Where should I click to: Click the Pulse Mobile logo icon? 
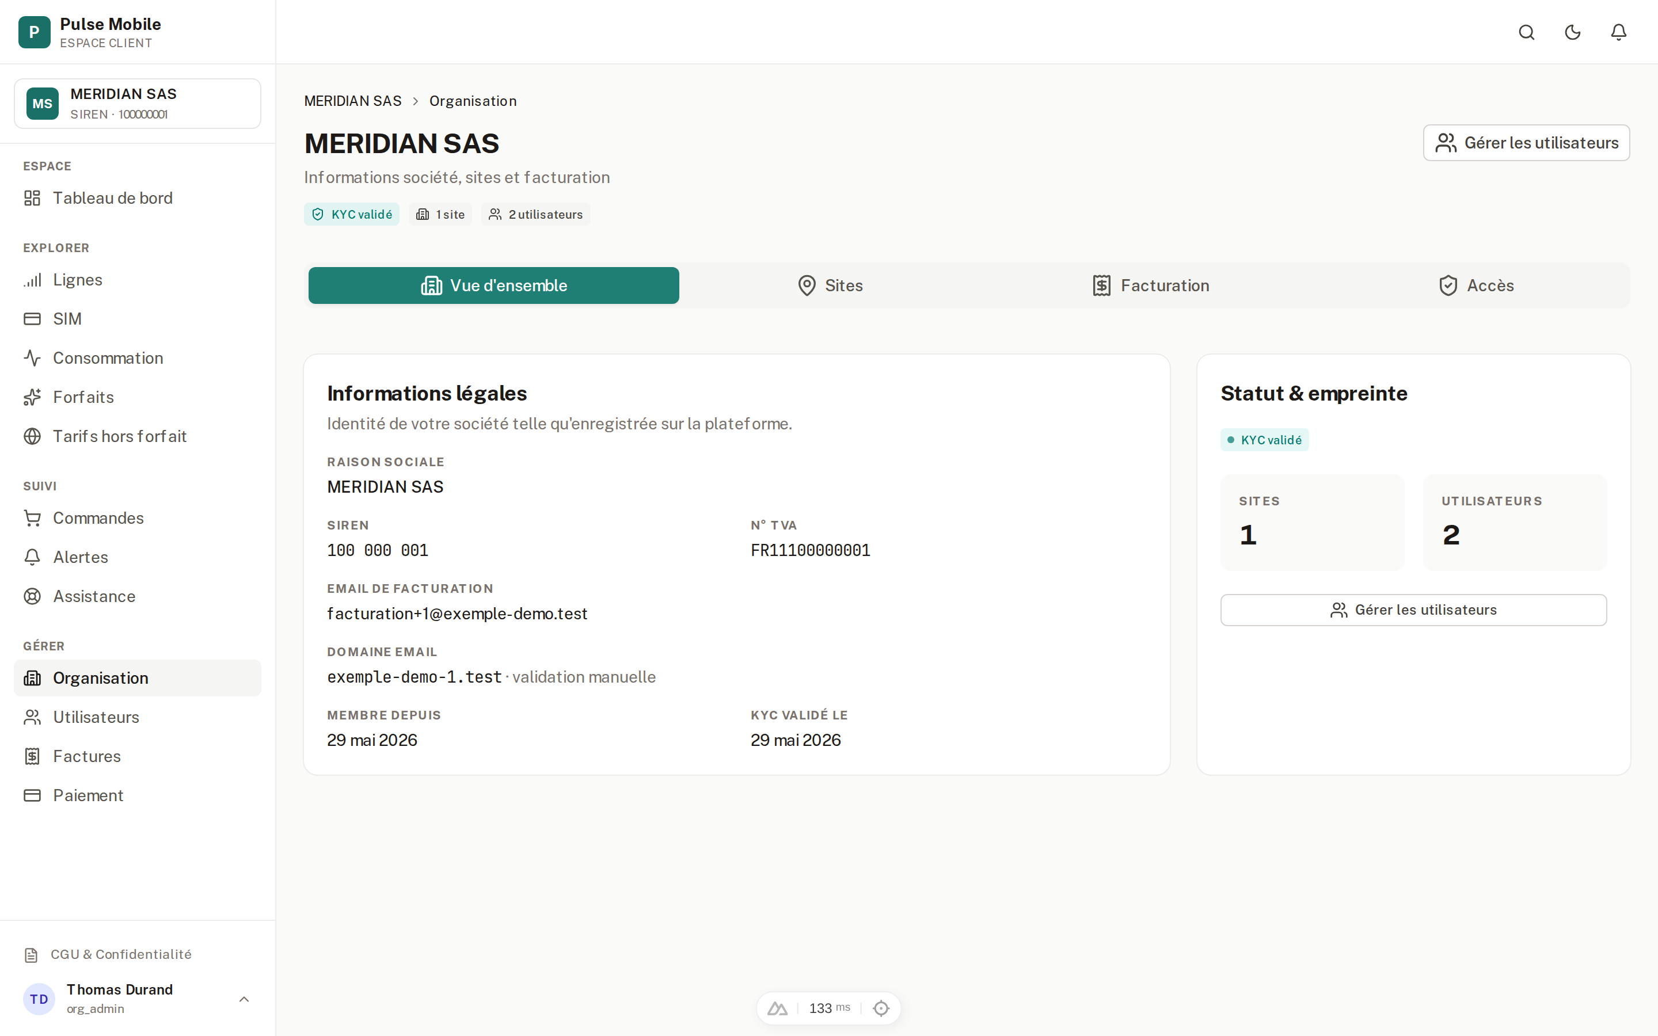click(35, 32)
